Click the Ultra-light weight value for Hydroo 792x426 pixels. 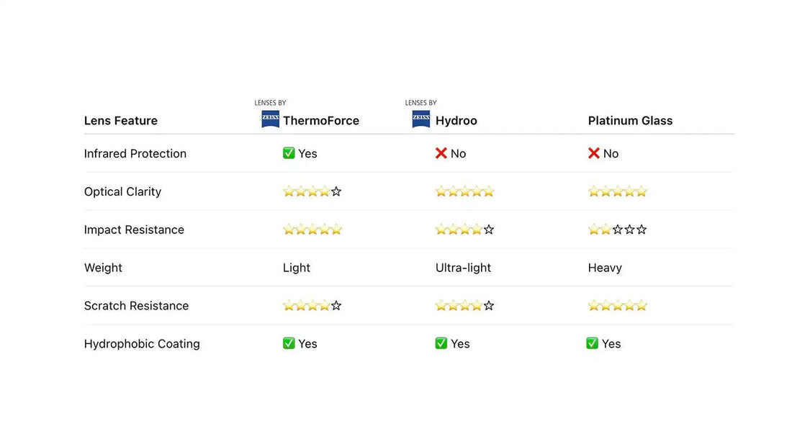[x=463, y=268]
